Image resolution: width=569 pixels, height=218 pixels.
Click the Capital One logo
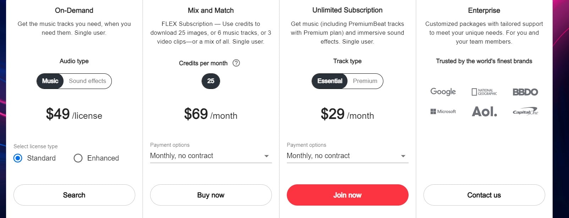[525, 112]
